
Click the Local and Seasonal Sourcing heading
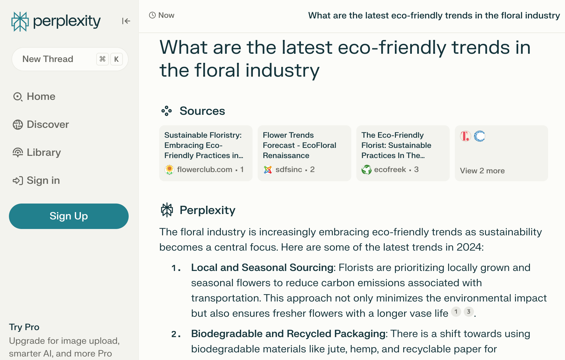point(262,267)
